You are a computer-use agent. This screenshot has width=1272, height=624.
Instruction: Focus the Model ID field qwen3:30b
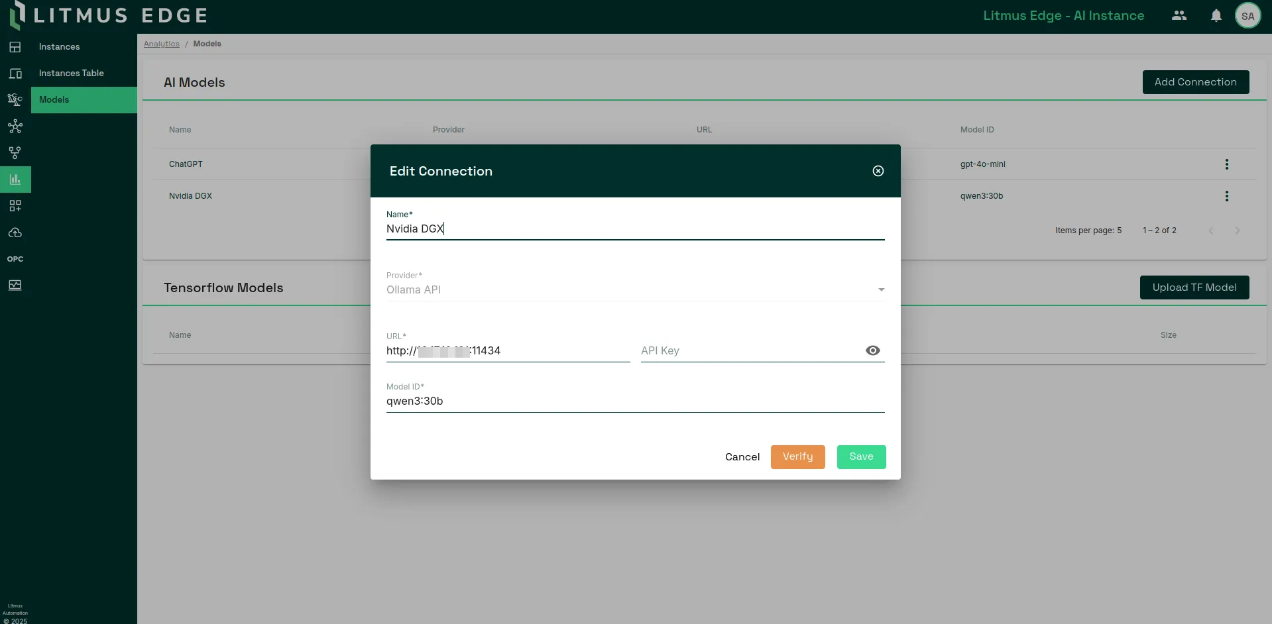(636, 401)
